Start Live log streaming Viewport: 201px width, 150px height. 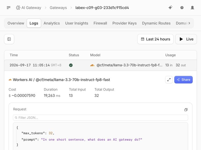(186, 39)
